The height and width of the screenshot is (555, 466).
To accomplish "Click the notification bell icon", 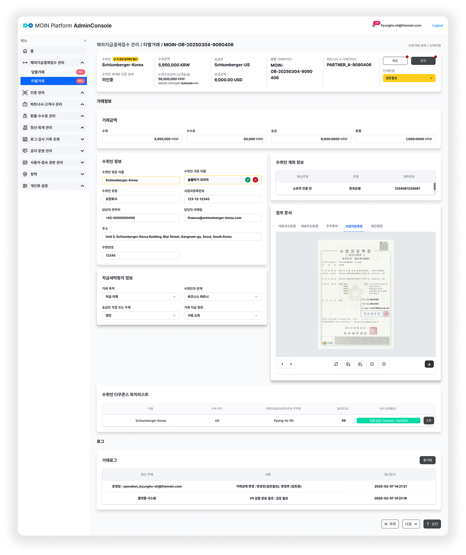I will (374, 25).
